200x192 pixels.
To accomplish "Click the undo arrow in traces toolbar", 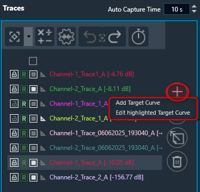I will (x=90, y=36).
